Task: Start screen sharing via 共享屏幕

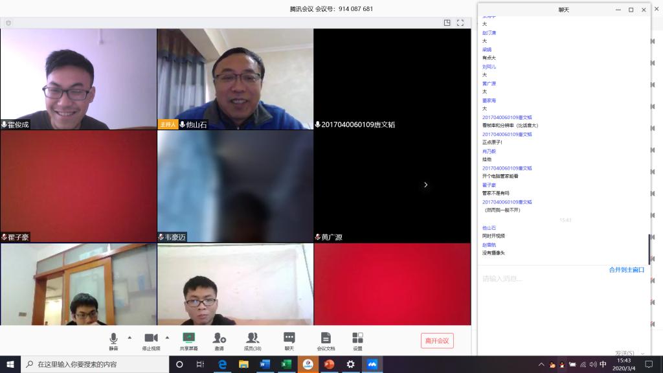Action: (x=188, y=339)
